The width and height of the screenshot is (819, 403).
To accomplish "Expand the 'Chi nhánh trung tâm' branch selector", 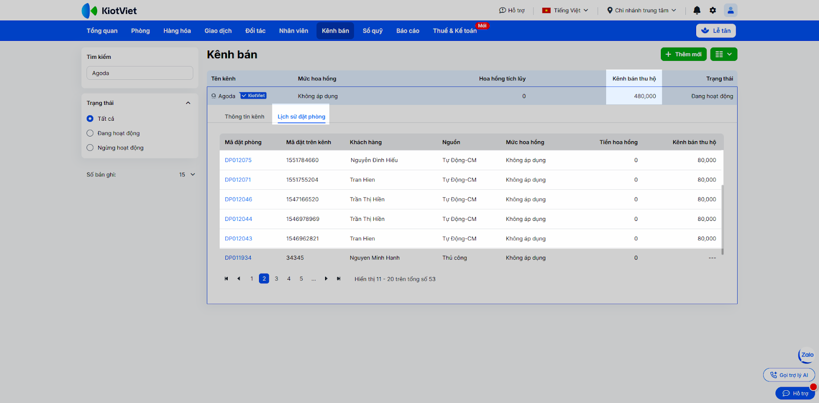I will (x=641, y=10).
